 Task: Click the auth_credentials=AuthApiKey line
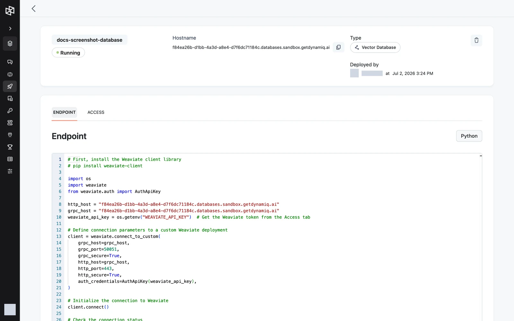[137, 282]
